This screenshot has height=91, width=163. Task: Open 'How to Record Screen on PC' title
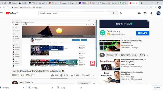pos(133,61)
